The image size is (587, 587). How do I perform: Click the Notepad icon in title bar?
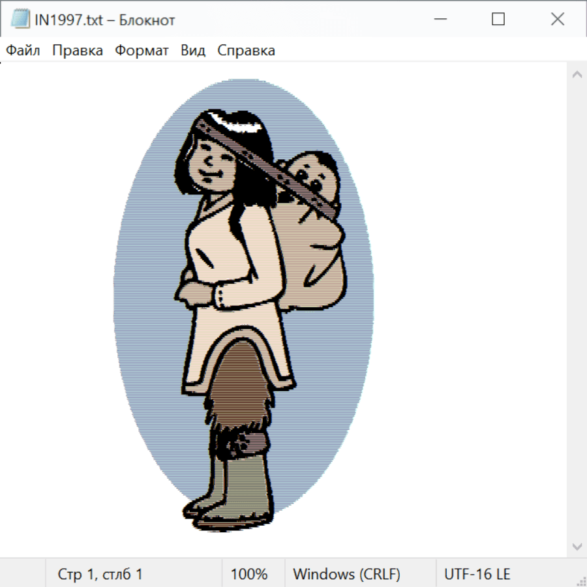pos(20,20)
